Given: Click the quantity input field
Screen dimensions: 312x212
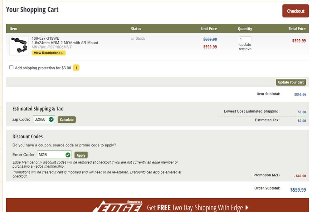Looking at the screenshot, I should click(x=245, y=39).
